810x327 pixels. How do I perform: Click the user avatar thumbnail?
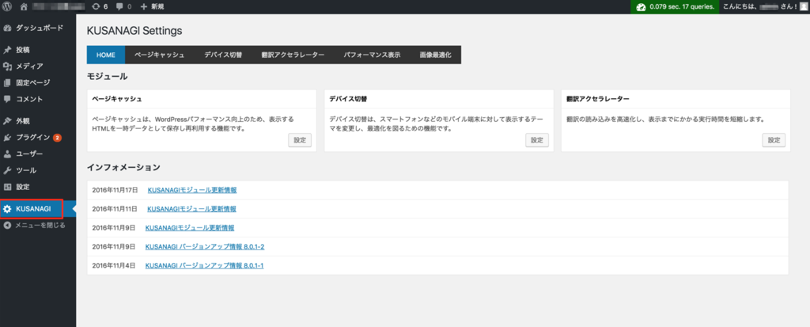pyautogui.click(x=801, y=6)
